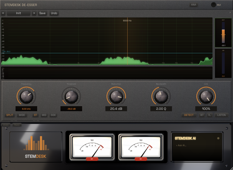Click the 6000 Hz frequency marker line
This screenshot has height=170, width=233.
(127, 42)
